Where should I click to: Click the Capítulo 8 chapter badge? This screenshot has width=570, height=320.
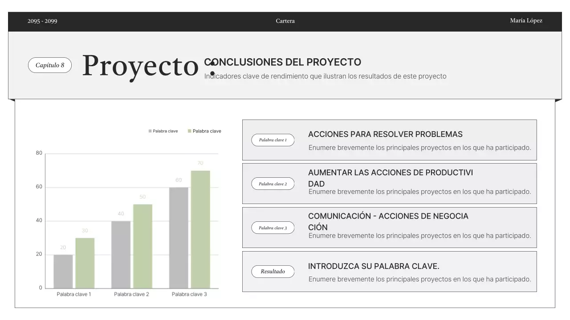[x=49, y=65]
